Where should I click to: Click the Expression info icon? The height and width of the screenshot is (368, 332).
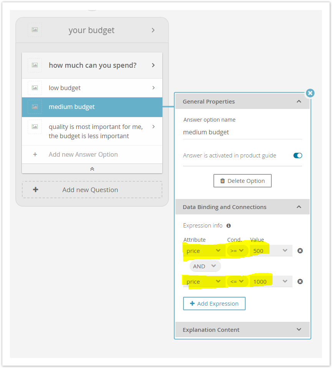(229, 226)
